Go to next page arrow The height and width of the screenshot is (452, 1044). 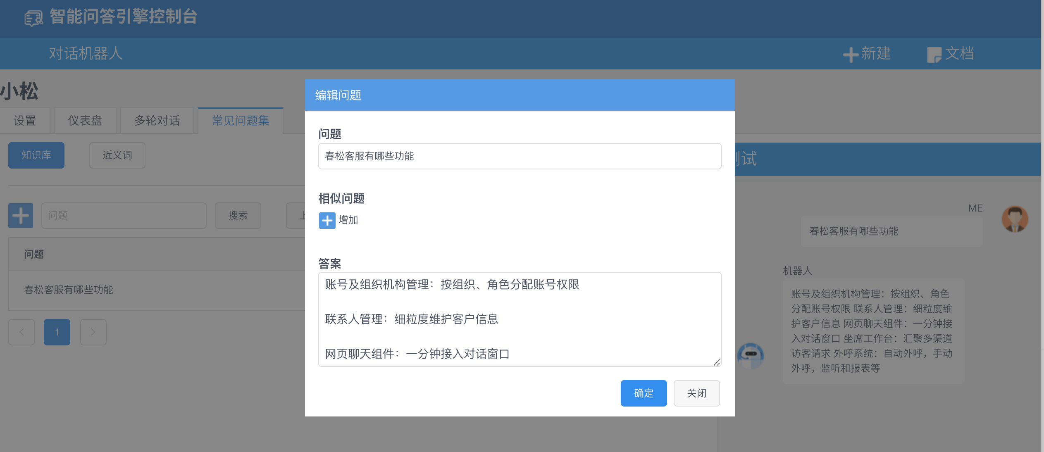click(x=93, y=332)
